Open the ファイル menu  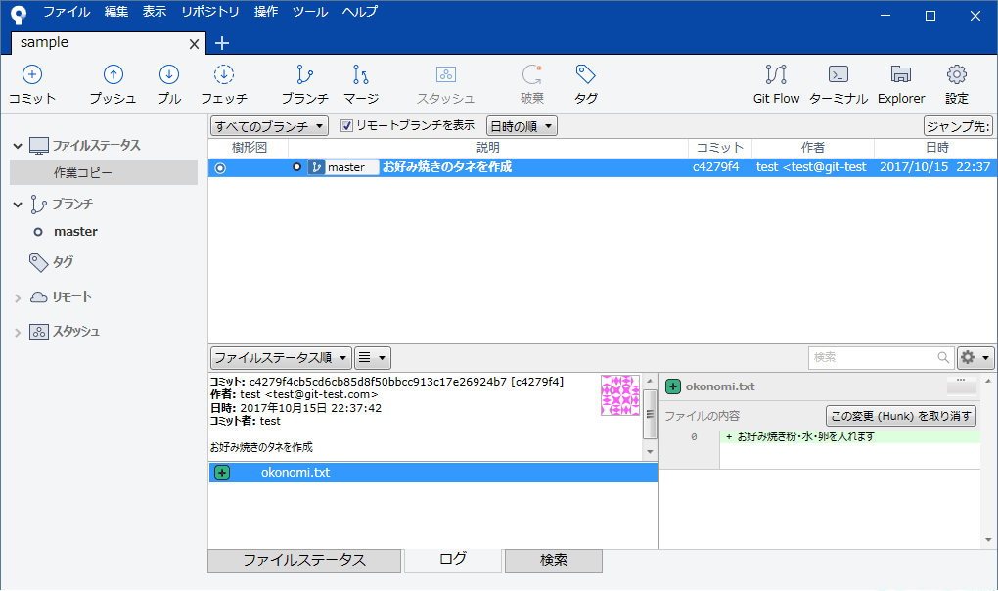(67, 12)
